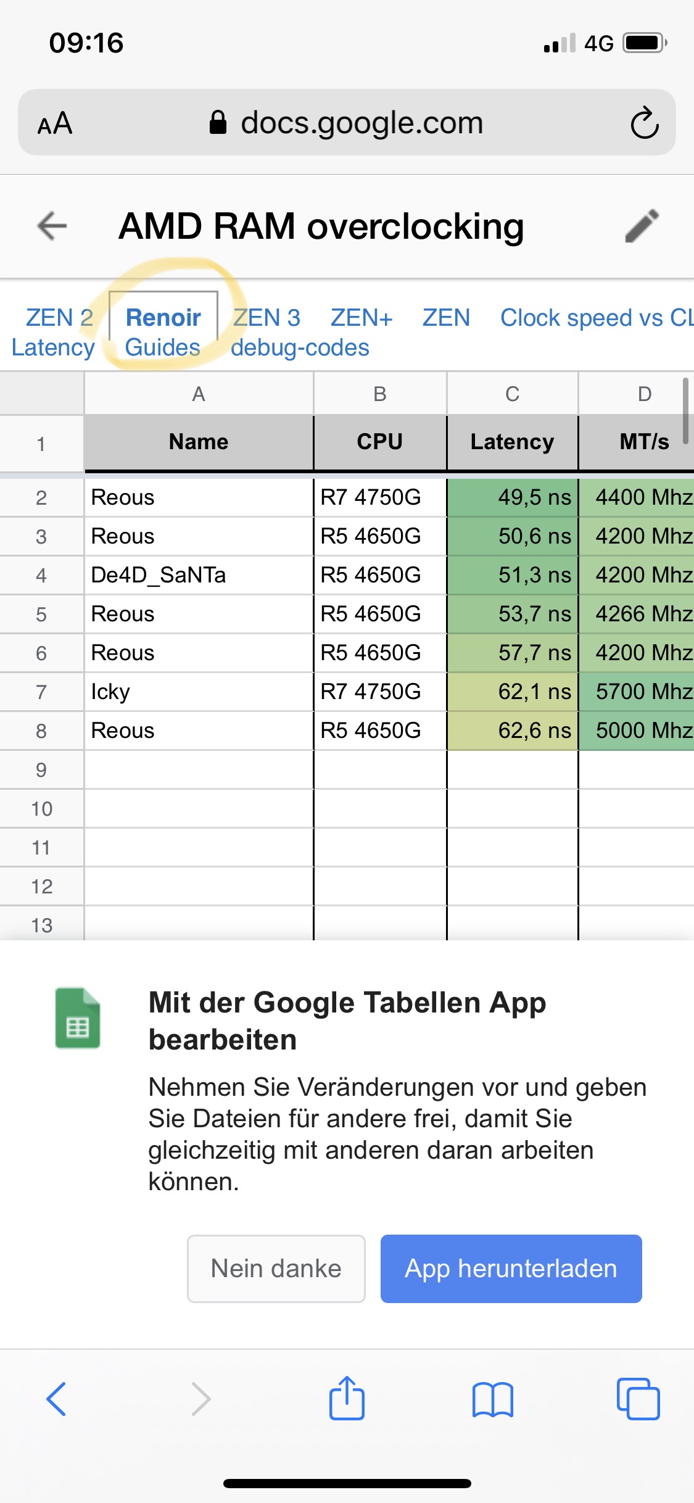Switch to the ZEN 3 sheet tab
This screenshot has width=694, height=1503.
(266, 318)
